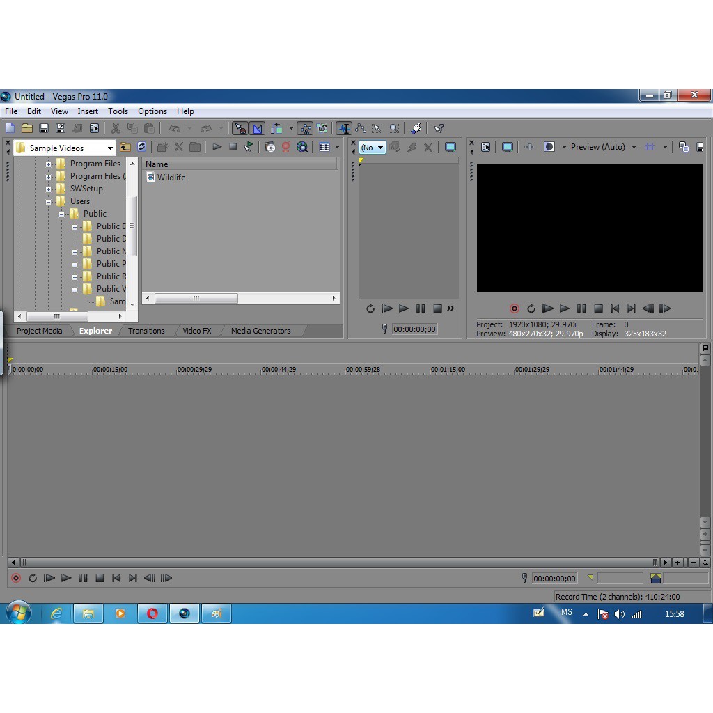Open the Insert menu
Image resolution: width=713 pixels, height=713 pixels.
coord(88,111)
